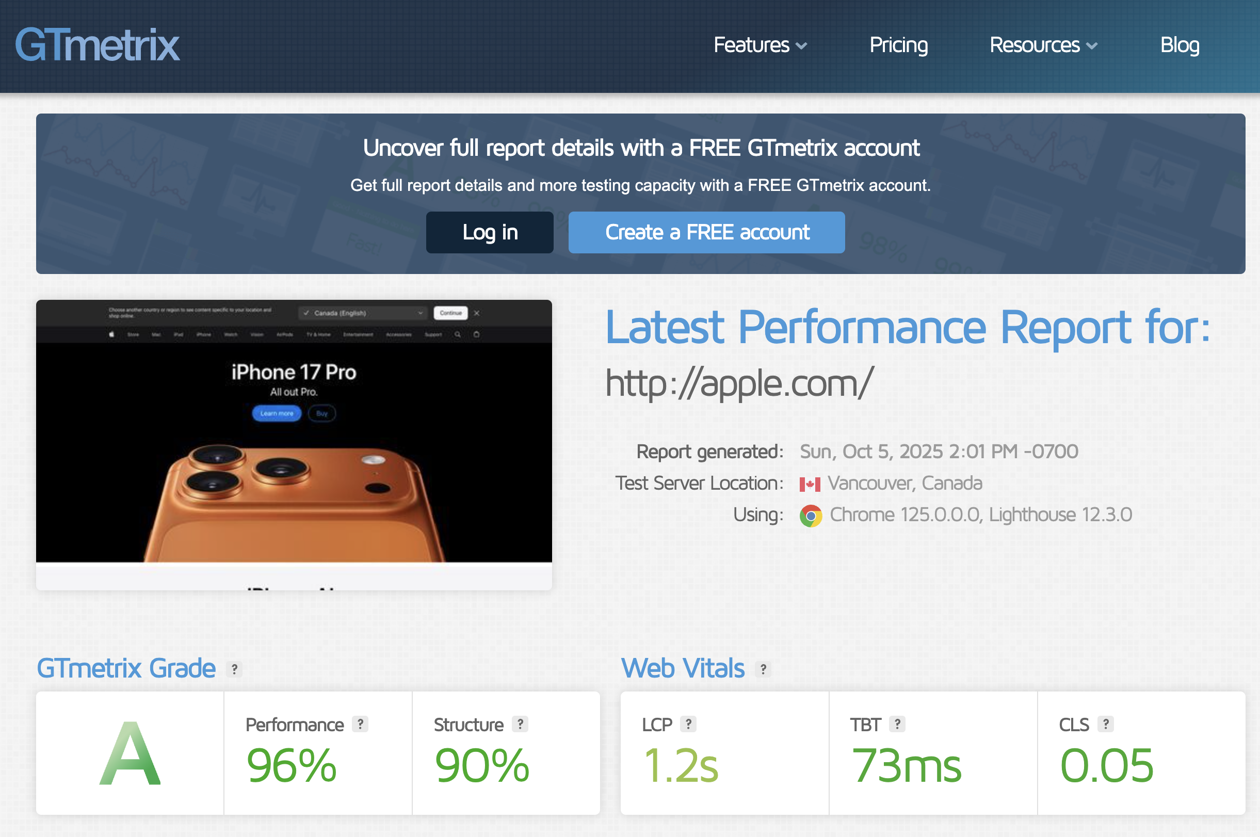
Task: Open the http://apple.com/ report URL
Action: click(x=739, y=383)
